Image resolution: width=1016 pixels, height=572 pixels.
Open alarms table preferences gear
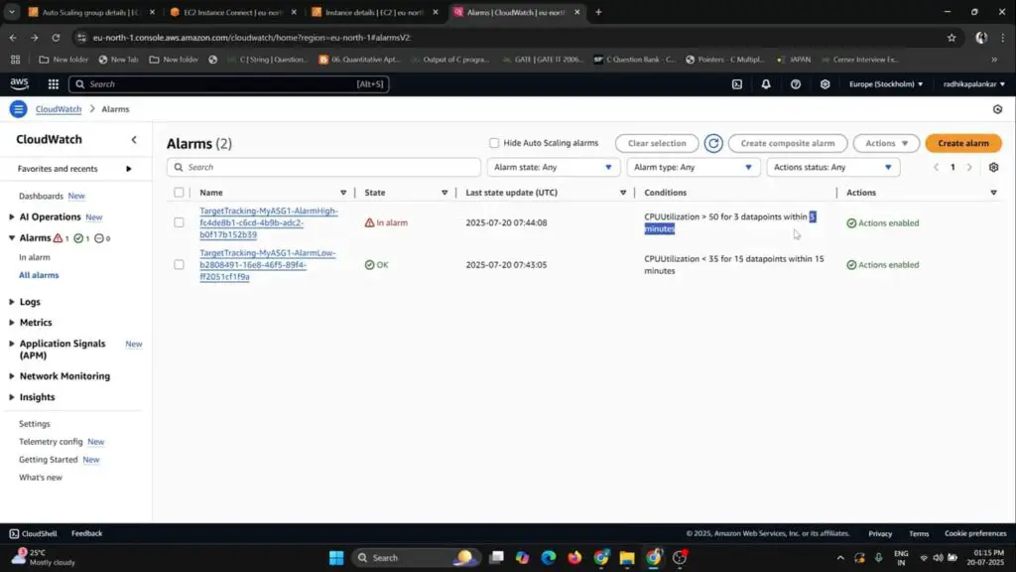(x=993, y=167)
